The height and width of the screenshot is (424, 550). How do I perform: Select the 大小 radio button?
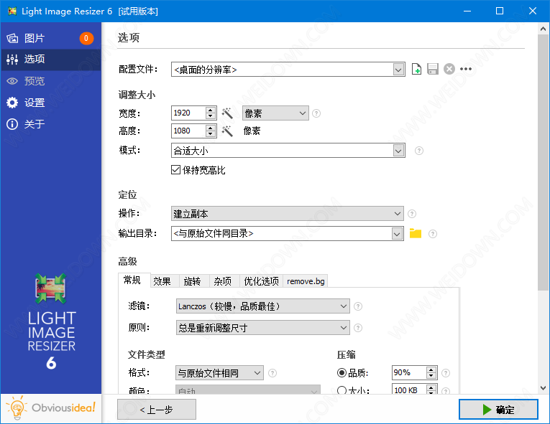click(342, 390)
